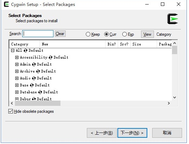Click the cycle icon next to All
The image size is (189, 144).
click(x=25, y=50)
